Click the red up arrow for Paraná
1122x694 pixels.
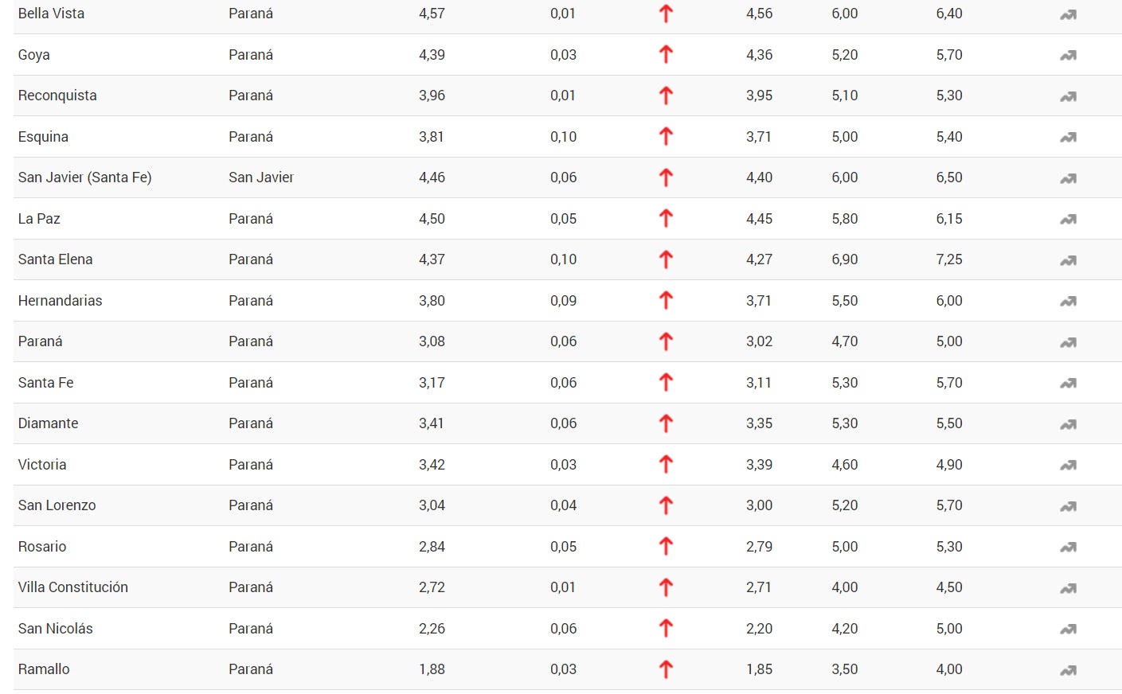[667, 341]
